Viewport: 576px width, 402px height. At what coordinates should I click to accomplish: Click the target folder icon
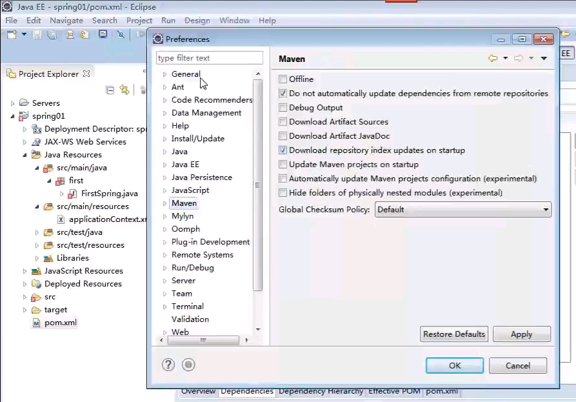click(36, 310)
